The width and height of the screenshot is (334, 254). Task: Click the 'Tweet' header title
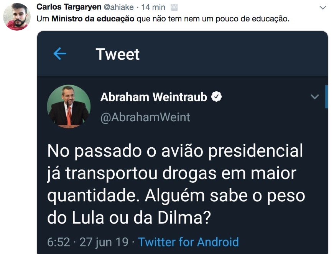[x=118, y=54]
